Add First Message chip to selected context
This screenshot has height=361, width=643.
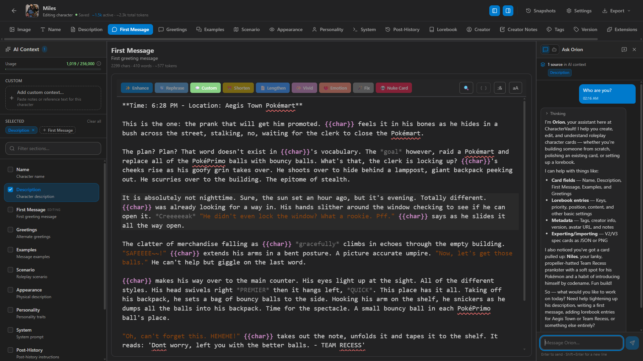click(x=58, y=130)
